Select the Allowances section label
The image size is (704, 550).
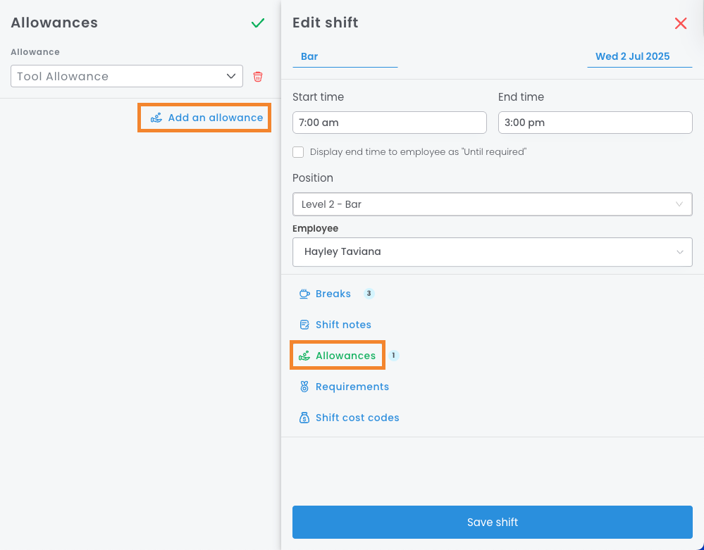pos(345,356)
